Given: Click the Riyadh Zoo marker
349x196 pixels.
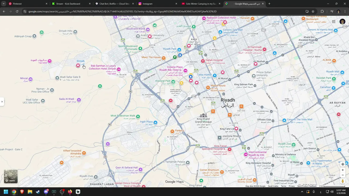Looking at the screenshot, I should pyautogui.click(x=294, y=145).
